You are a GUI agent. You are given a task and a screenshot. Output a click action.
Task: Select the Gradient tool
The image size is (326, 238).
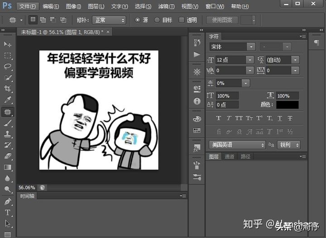coord(8,167)
